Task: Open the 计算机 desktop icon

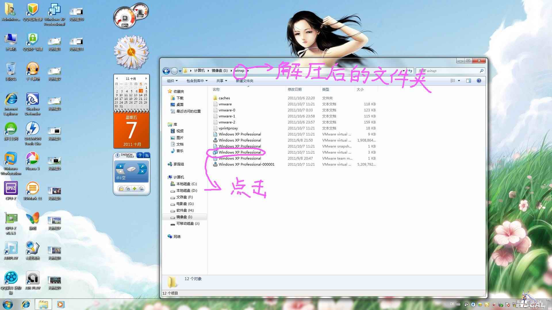Action: point(11,42)
